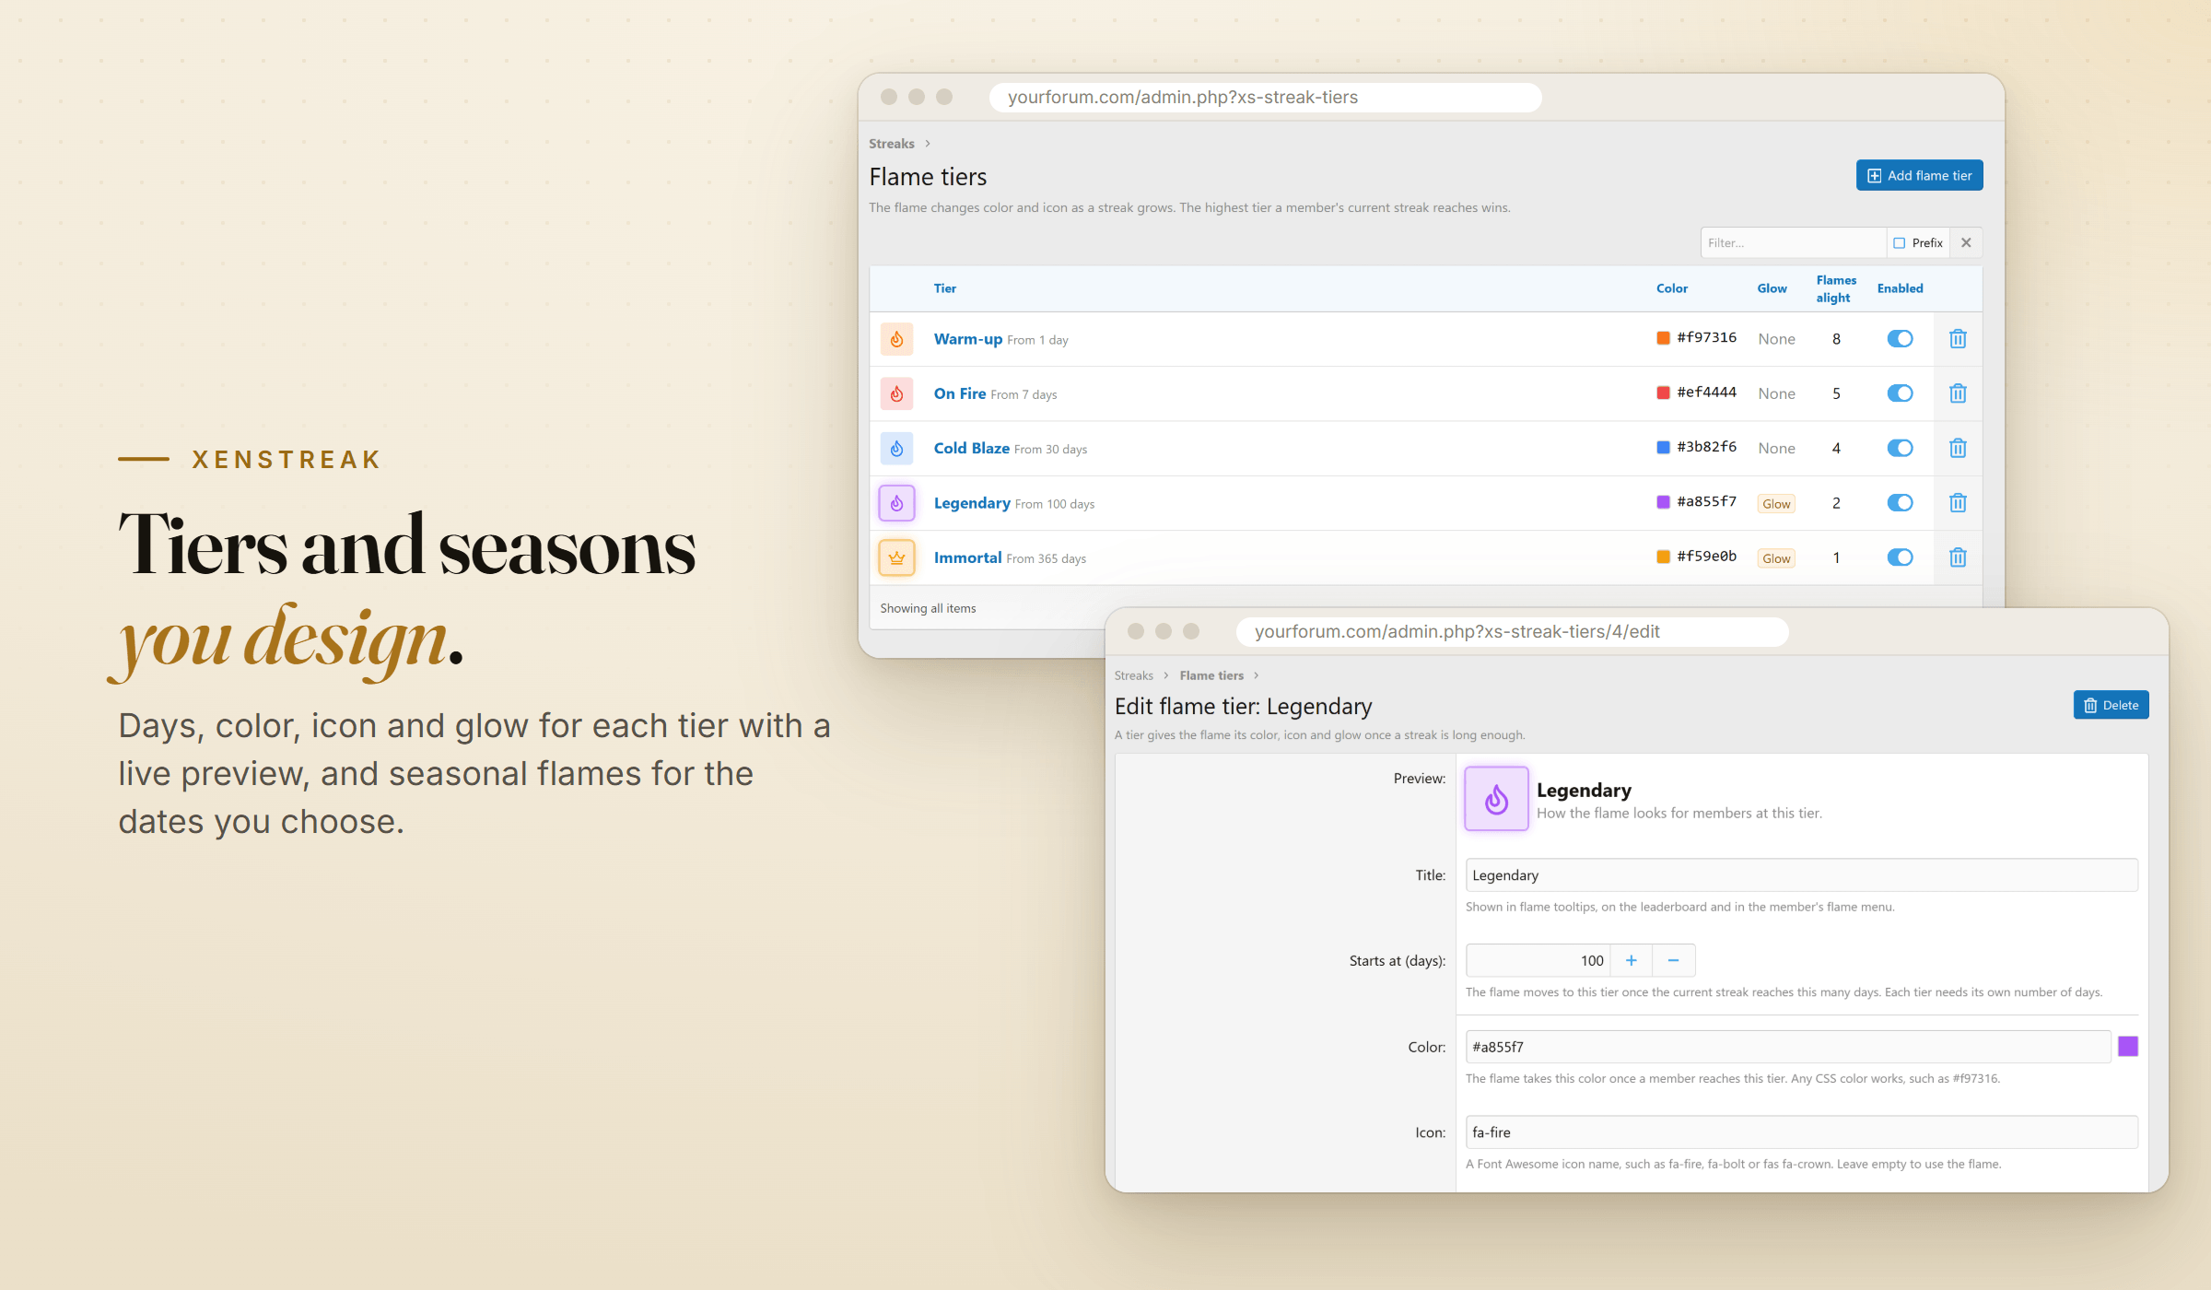Screen dimensions: 2211x1290
Task: Open the Warm-up tier link
Action: pos(967,339)
